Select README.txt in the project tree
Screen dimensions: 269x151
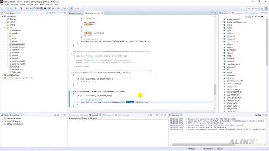tap(17, 69)
